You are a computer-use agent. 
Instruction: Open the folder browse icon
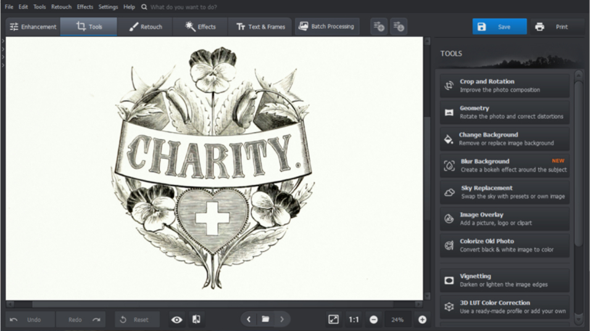click(x=265, y=319)
